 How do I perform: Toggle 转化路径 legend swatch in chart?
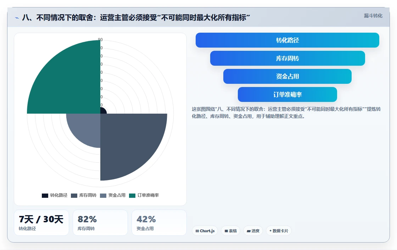(45, 195)
